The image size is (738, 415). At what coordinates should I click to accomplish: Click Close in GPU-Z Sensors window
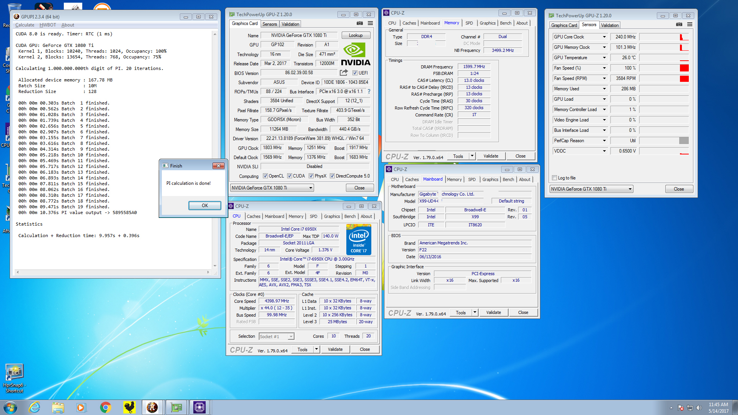tap(679, 189)
